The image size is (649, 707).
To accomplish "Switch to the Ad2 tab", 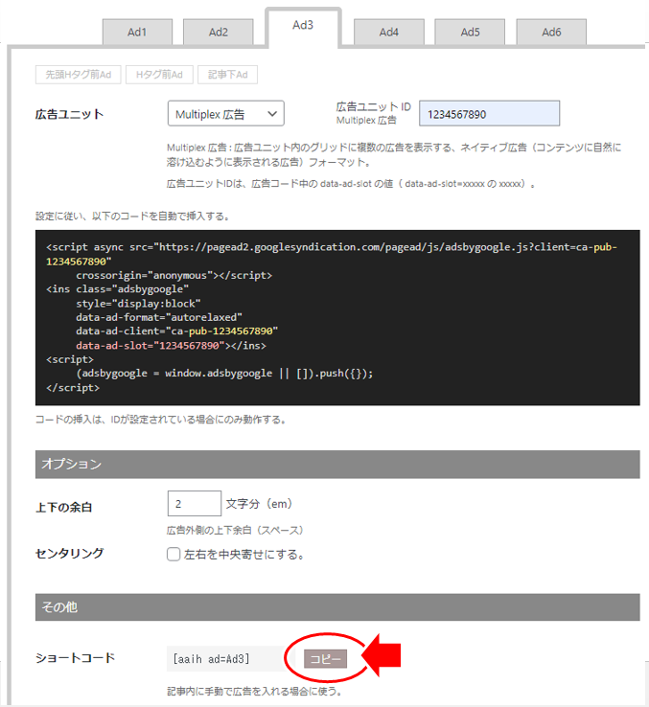I will [x=218, y=32].
